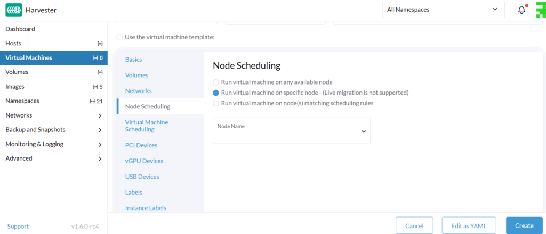Image resolution: width=546 pixels, height=234 pixels.
Task: Enable 'Use the virtual machine template' checkbox
Action: [119, 37]
